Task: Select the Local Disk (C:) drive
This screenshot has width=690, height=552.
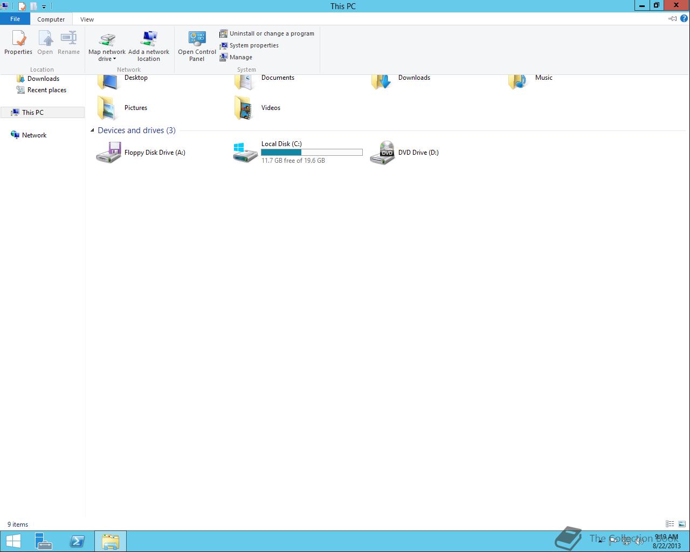Action: point(298,153)
